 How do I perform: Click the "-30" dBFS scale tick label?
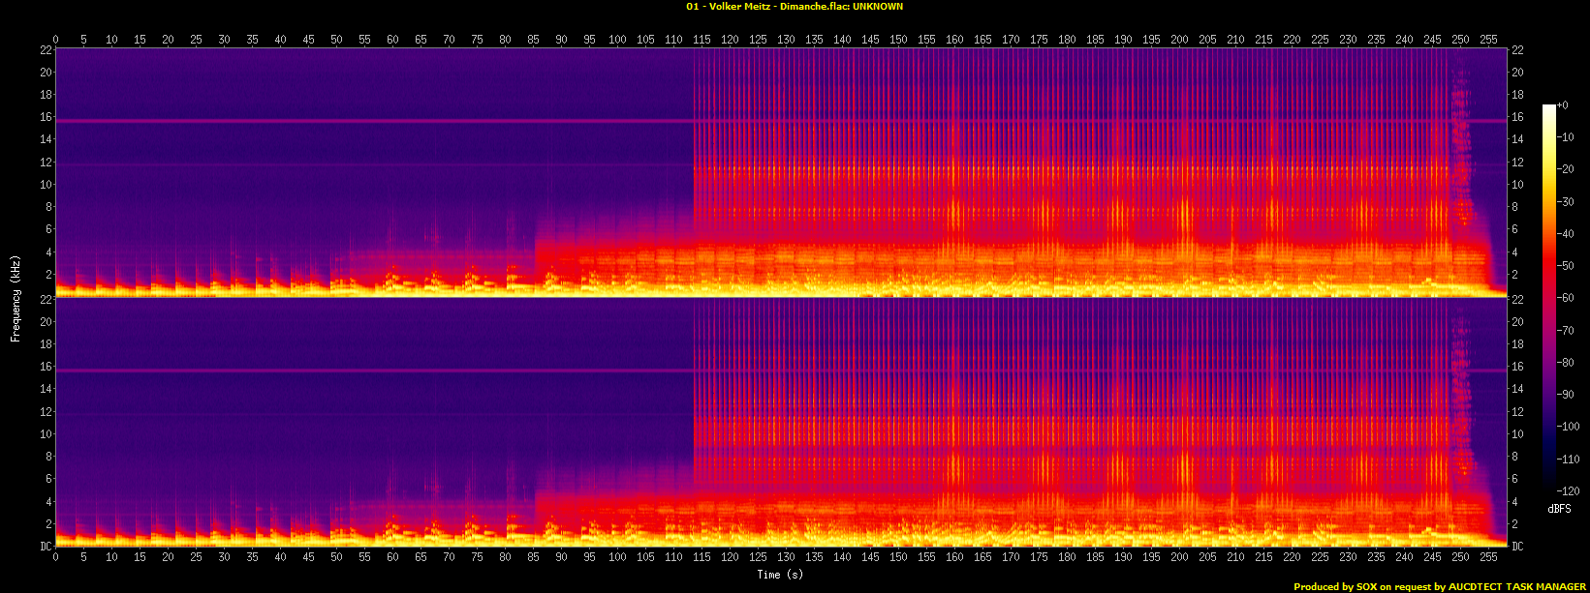tap(1566, 201)
